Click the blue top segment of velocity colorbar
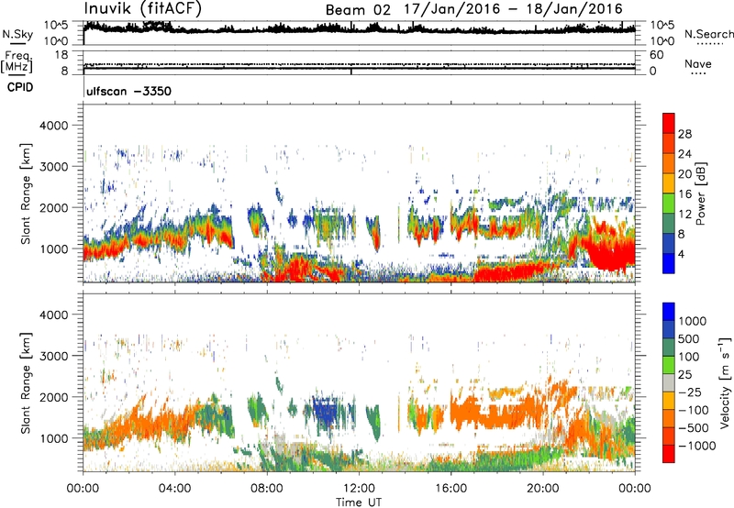Image resolution: width=734 pixels, height=508 pixels. tap(669, 312)
